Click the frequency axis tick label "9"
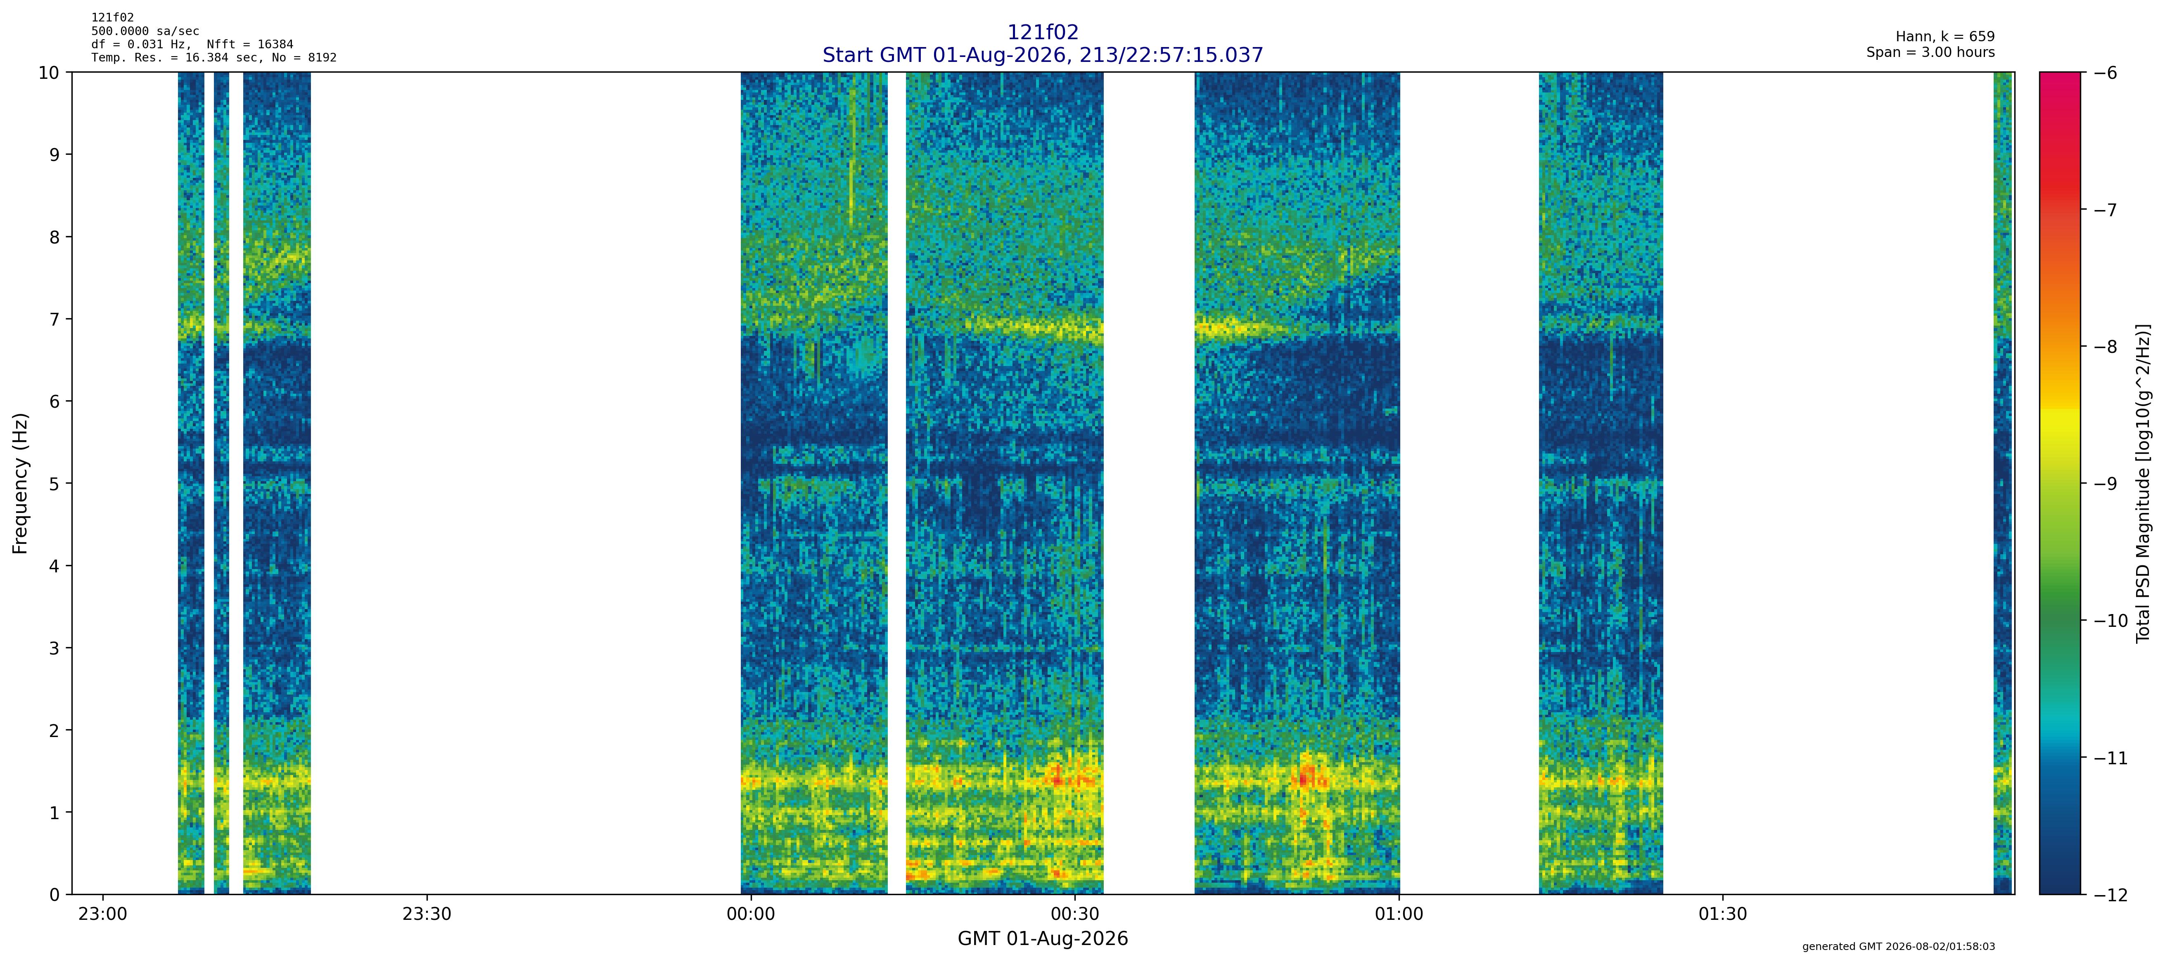 pos(55,154)
